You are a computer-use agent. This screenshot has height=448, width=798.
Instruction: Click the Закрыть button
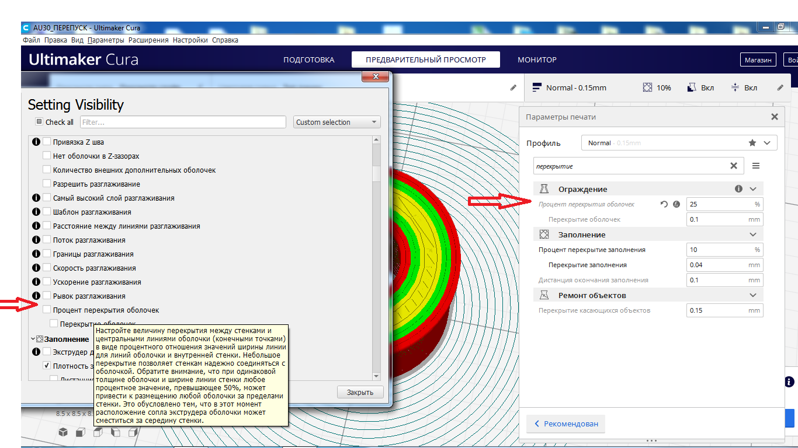coord(360,392)
